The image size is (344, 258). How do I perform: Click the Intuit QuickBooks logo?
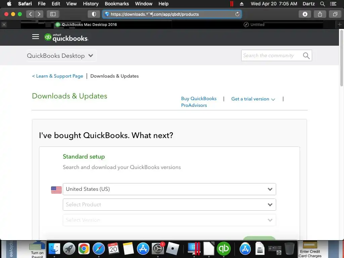click(x=66, y=38)
